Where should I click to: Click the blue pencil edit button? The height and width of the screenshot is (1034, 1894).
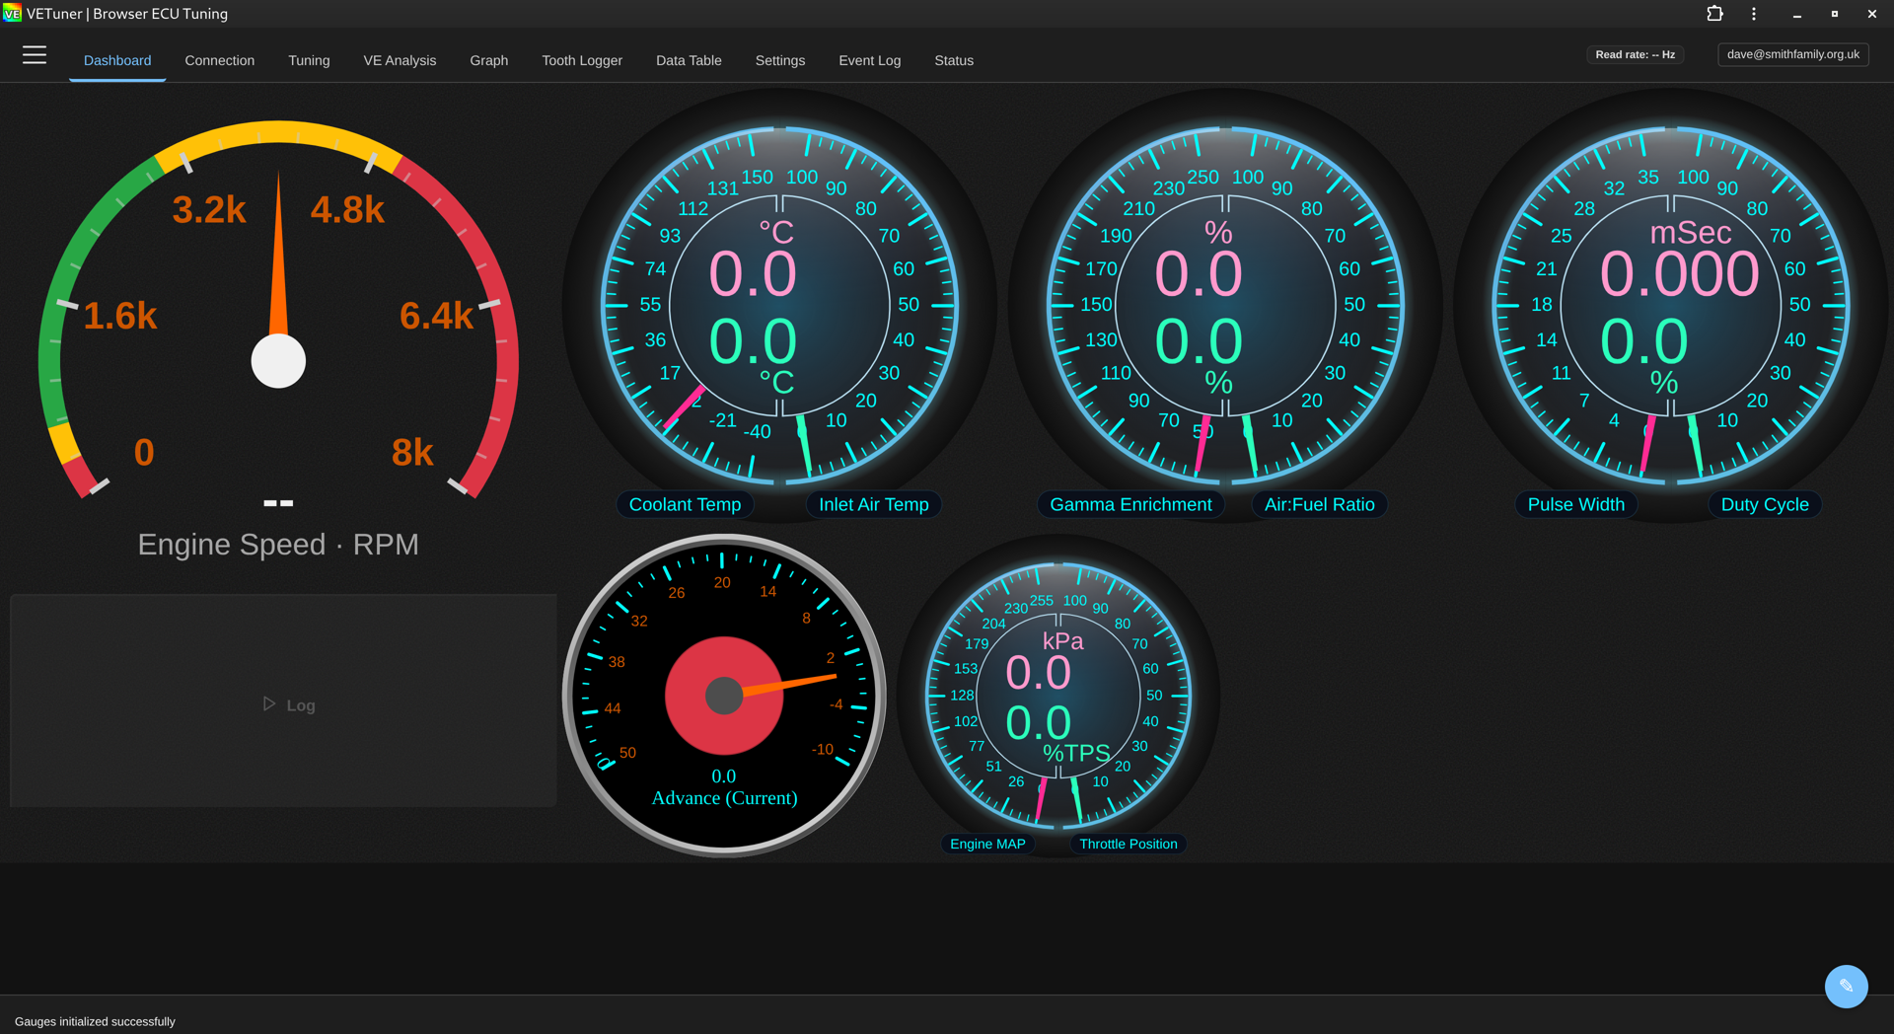(1846, 986)
